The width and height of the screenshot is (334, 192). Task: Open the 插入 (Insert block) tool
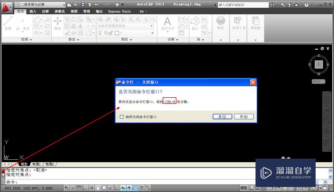tap(195, 24)
